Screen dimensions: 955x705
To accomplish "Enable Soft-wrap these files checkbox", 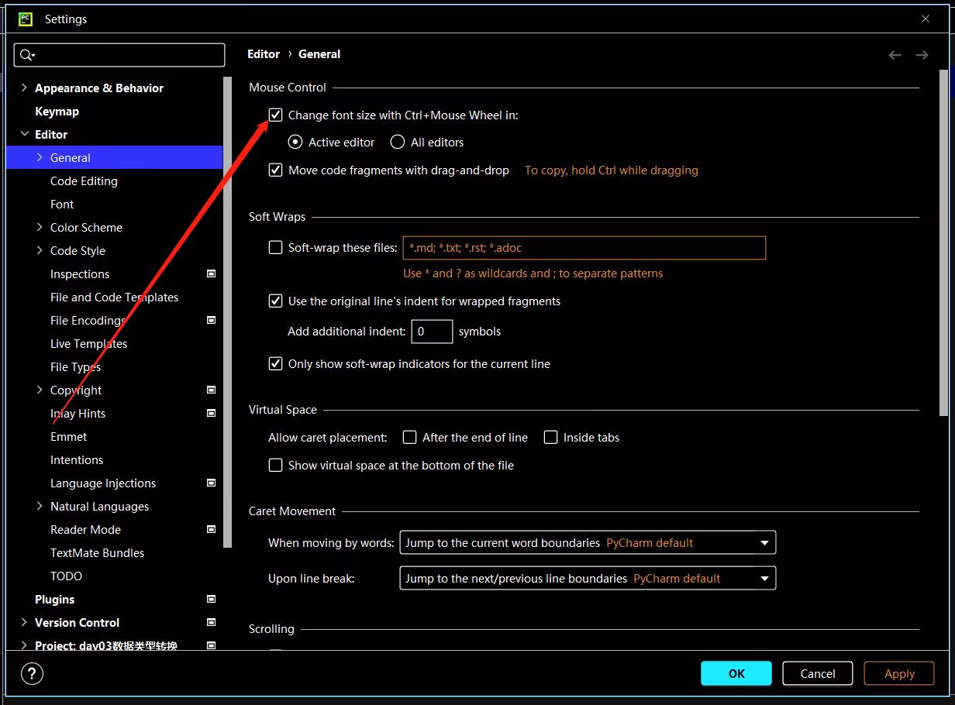I will coord(275,248).
